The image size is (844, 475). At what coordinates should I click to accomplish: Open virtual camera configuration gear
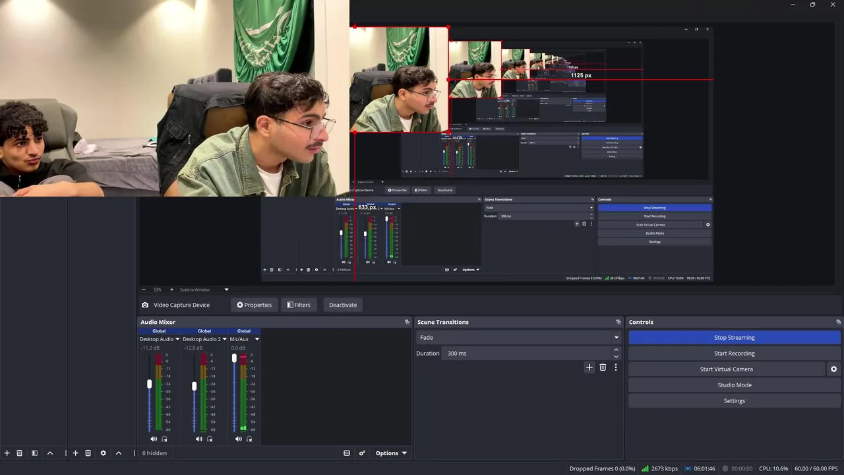tap(833, 369)
